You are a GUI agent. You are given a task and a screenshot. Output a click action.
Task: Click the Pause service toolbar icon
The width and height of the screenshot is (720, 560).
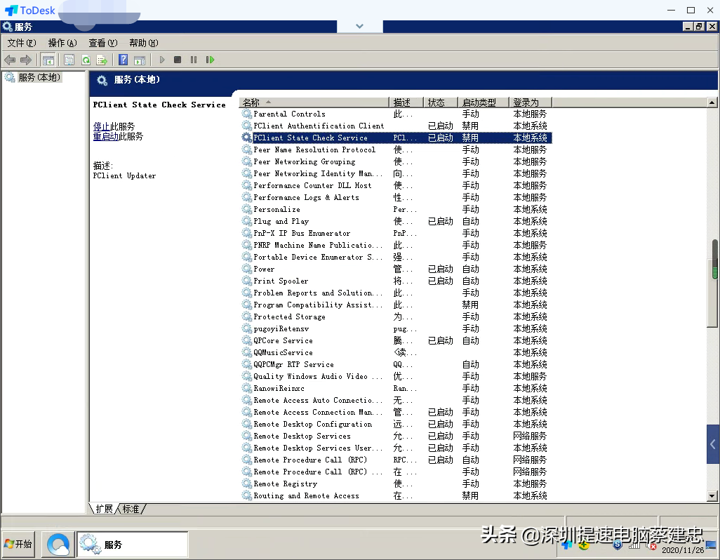click(194, 60)
